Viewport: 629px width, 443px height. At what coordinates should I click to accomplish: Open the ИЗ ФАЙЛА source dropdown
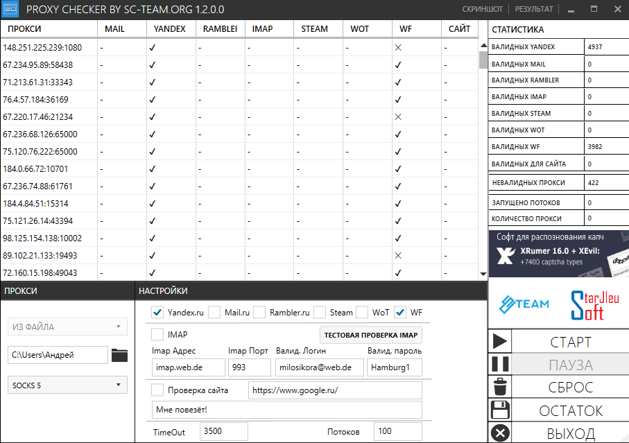tap(67, 327)
